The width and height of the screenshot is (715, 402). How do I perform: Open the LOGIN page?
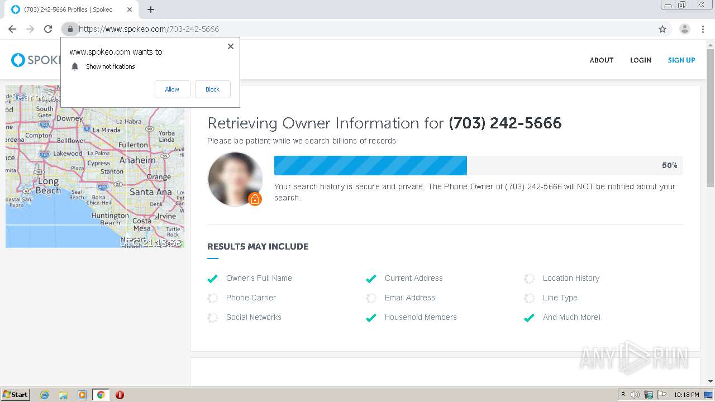tap(641, 60)
